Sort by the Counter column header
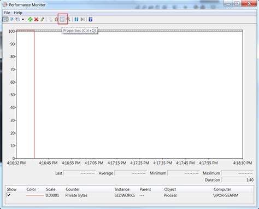The width and height of the screenshot is (259, 209). pyautogui.click(x=73, y=189)
